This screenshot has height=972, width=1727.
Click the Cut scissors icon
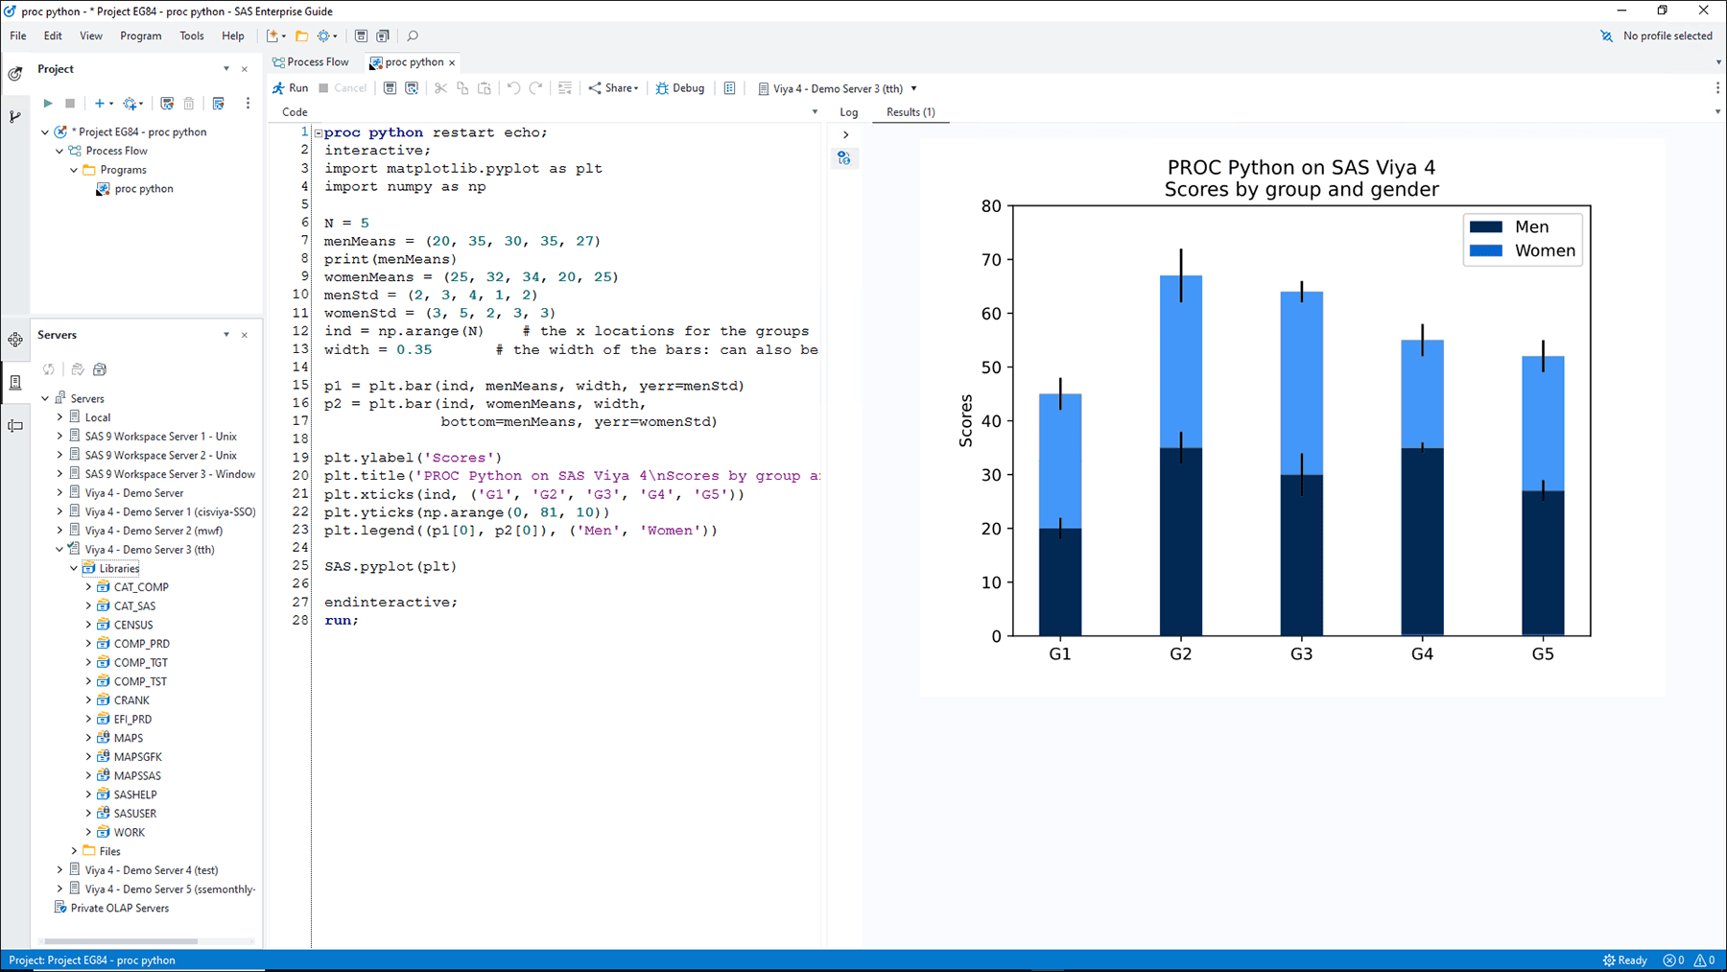coord(440,88)
